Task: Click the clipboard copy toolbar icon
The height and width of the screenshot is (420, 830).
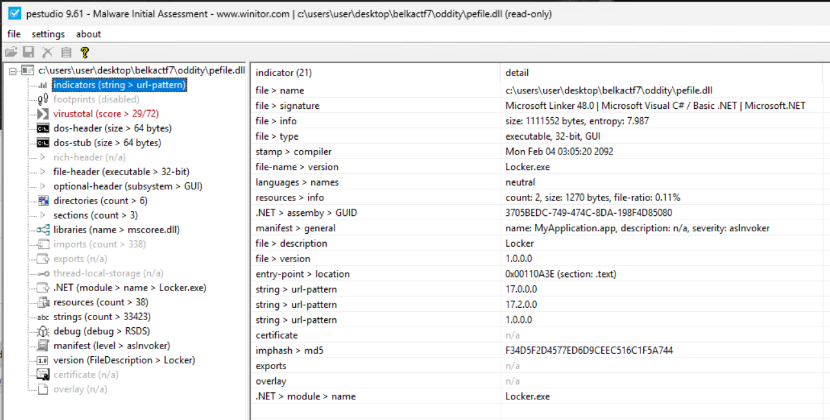Action: [66, 52]
